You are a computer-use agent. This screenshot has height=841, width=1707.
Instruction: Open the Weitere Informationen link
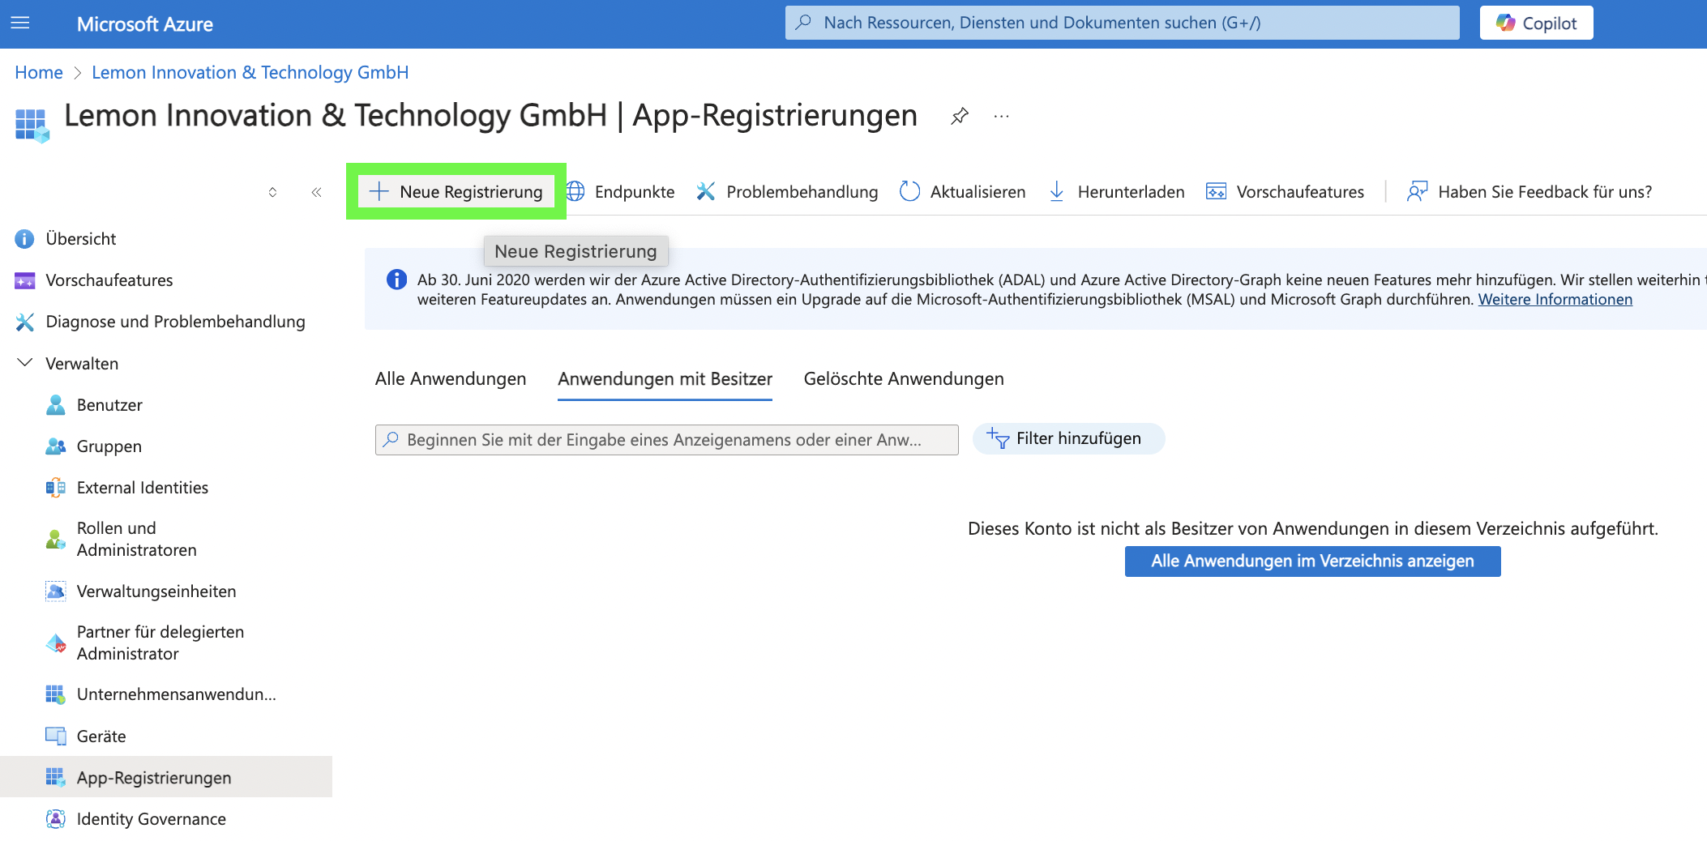tap(1555, 300)
